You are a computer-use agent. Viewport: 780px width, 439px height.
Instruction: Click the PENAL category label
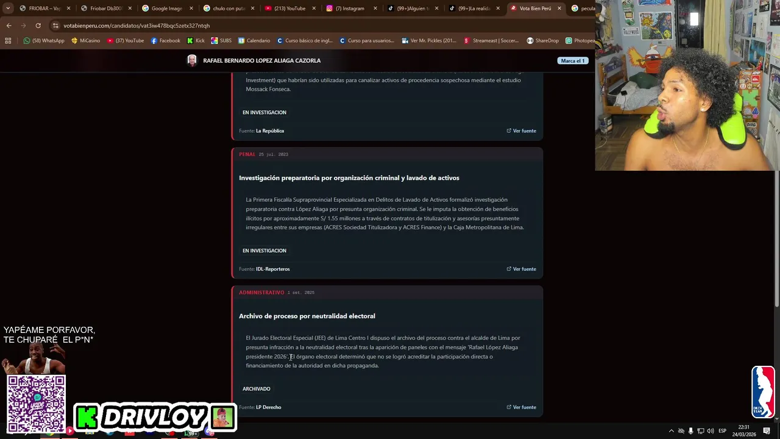247,154
